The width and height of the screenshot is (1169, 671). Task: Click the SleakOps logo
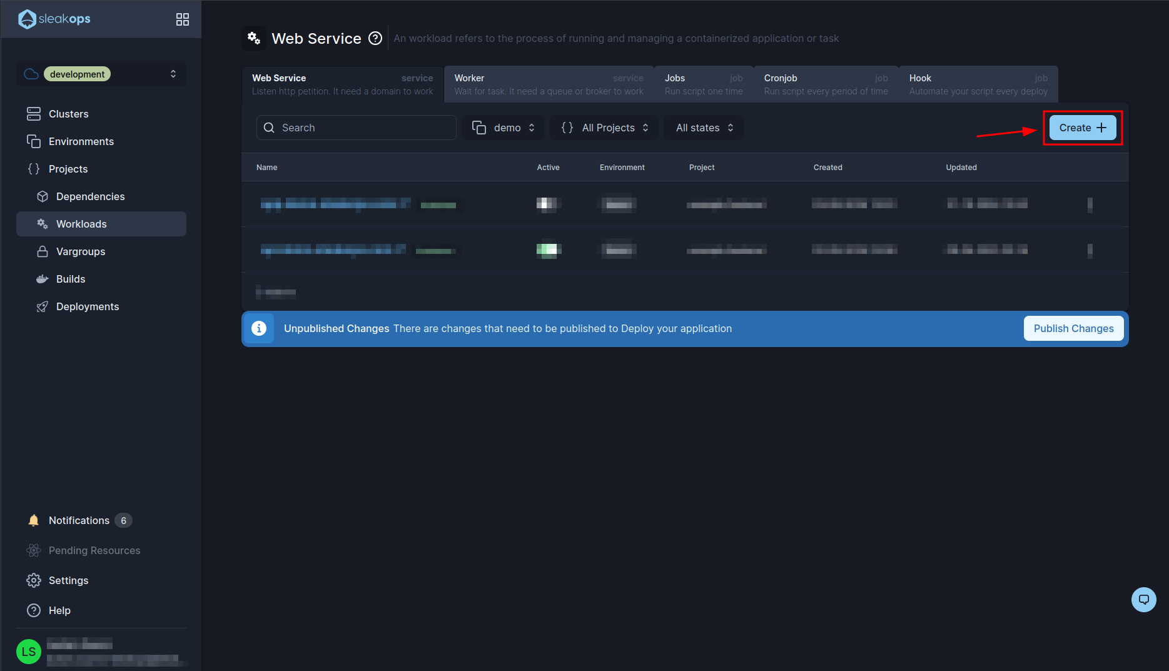(x=54, y=19)
